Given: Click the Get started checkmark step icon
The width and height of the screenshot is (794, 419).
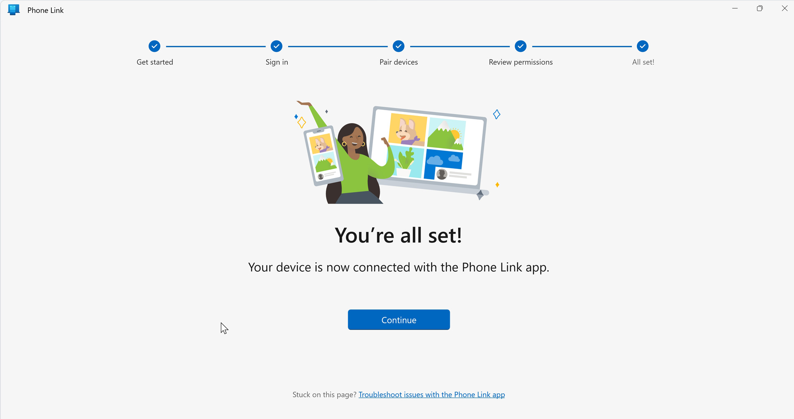Looking at the screenshot, I should click(x=155, y=46).
